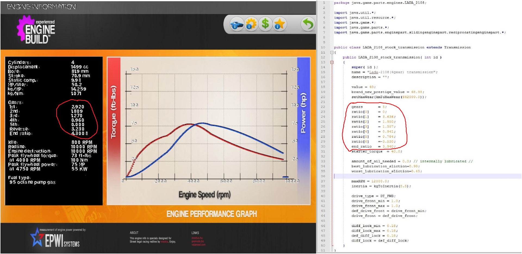Click the end_ratio = 3.940 line
The image size is (522, 254).
374,147
